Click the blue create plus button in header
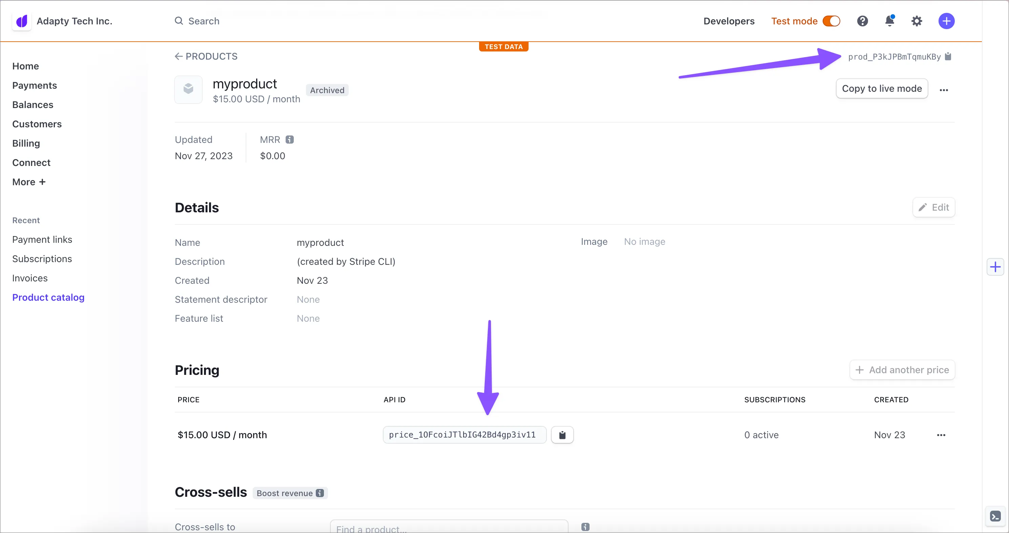The width and height of the screenshot is (1009, 533). (x=946, y=21)
